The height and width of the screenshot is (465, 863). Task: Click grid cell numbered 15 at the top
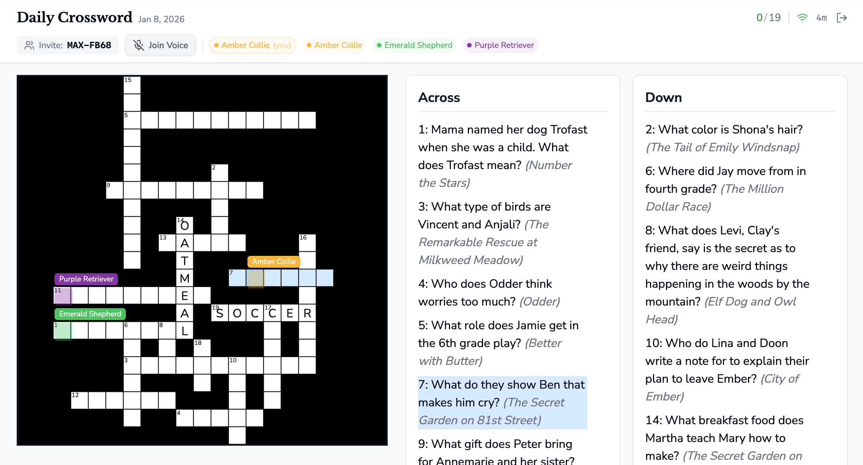click(132, 85)
